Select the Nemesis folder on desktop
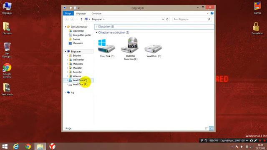The width and height of the screenshot is (267, 150). (x=7, y=28)
